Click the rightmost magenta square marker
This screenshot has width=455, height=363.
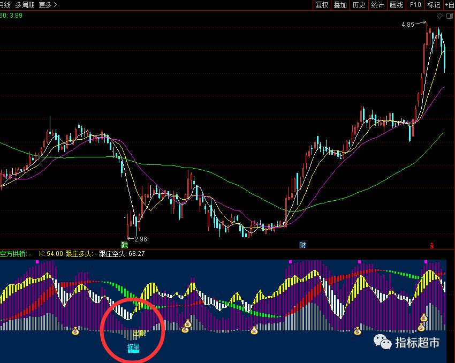(x=426, y=262)
